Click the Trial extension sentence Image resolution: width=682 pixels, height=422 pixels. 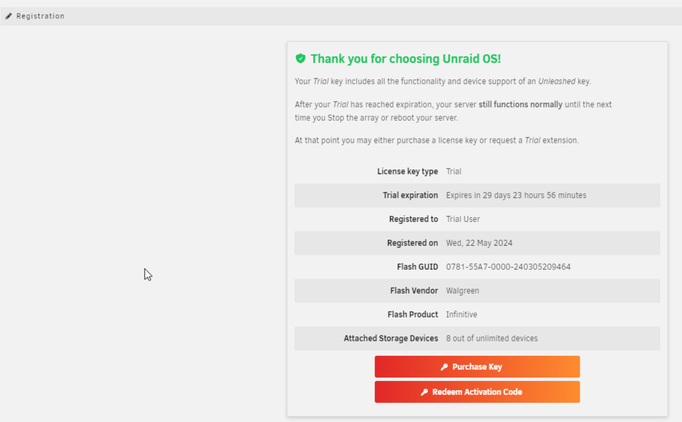(436, 140)
